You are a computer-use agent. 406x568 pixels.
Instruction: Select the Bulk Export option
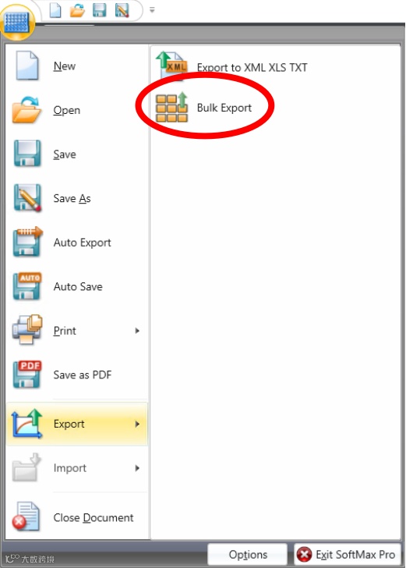point(204,108)
